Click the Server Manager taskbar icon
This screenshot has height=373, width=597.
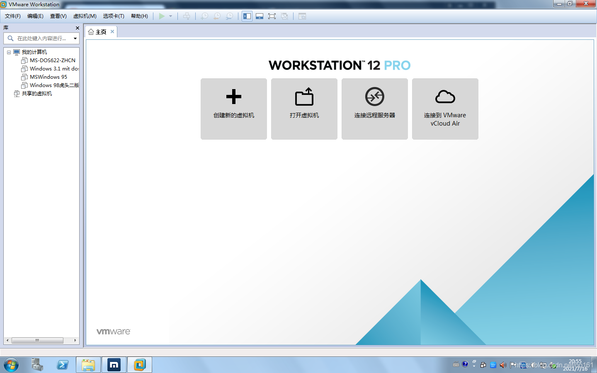coord(37,365)
